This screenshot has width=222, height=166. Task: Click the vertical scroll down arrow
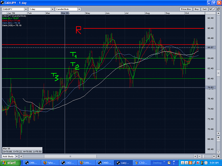tap(218, 133)
